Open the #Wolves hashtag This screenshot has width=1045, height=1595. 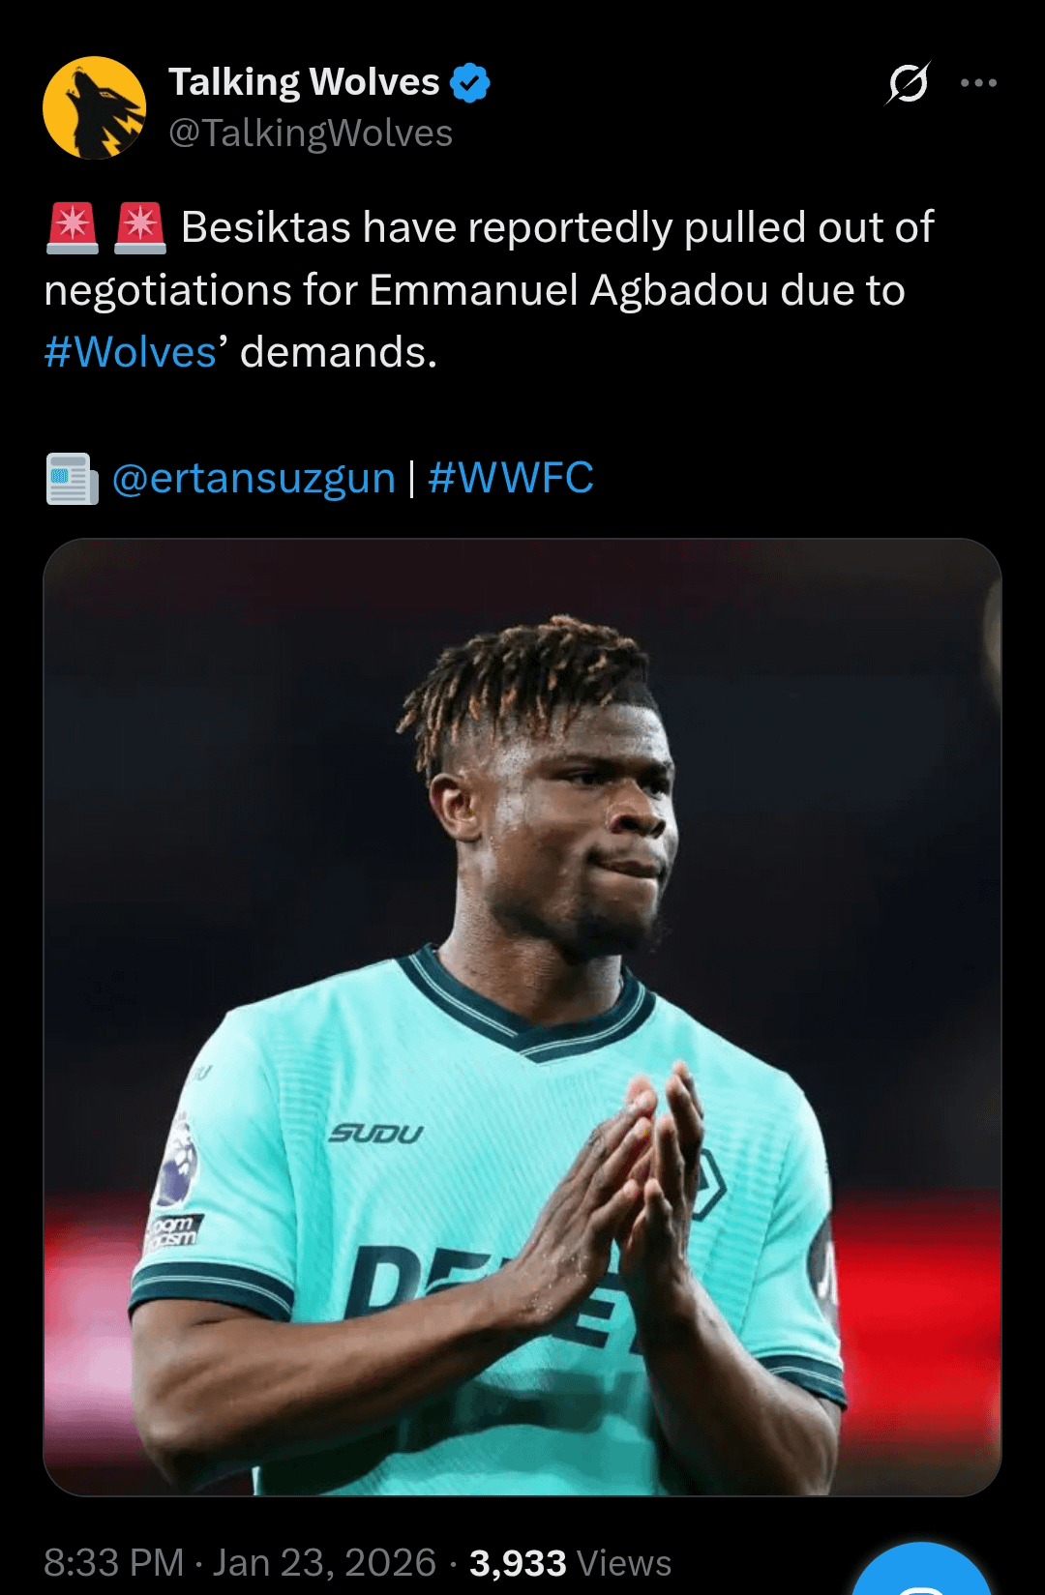pos(131,352)
